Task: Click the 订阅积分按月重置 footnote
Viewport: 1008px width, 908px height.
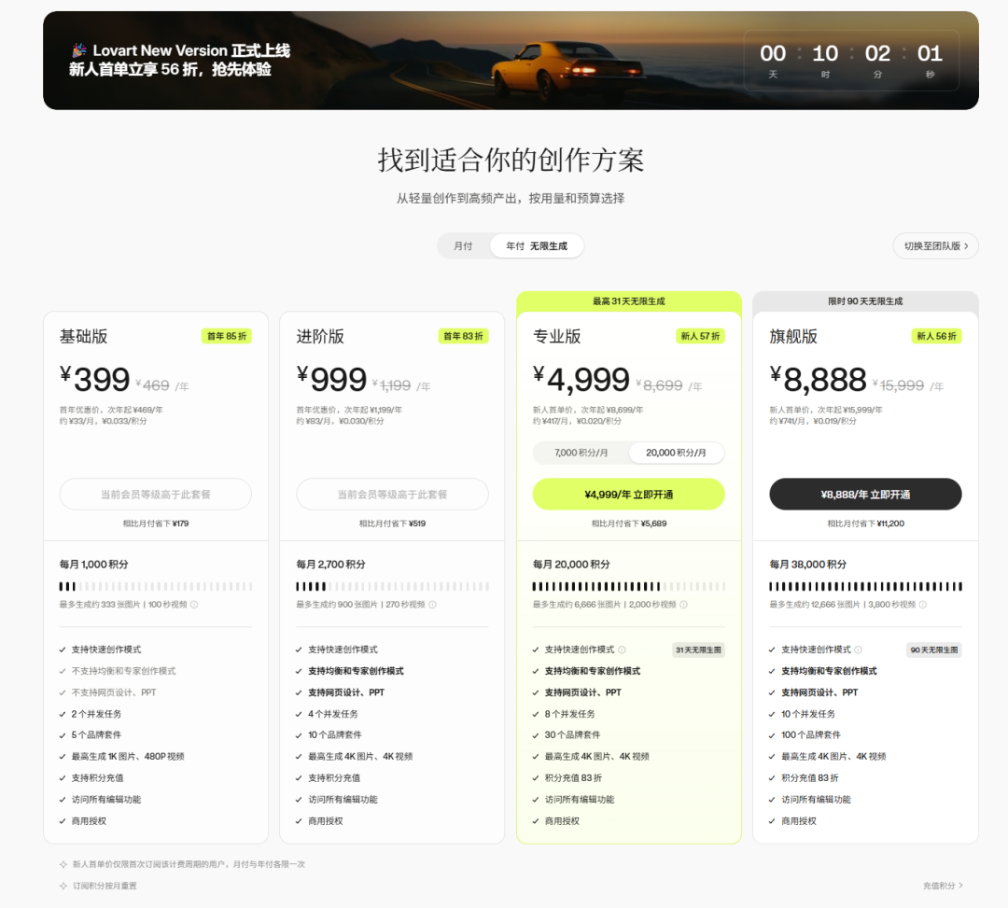Action: 105,886
